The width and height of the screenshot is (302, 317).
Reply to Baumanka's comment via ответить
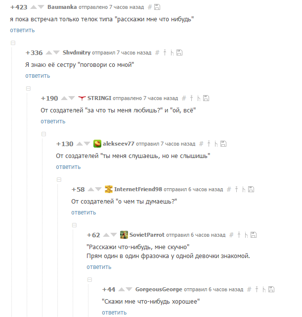pos(22,30)
